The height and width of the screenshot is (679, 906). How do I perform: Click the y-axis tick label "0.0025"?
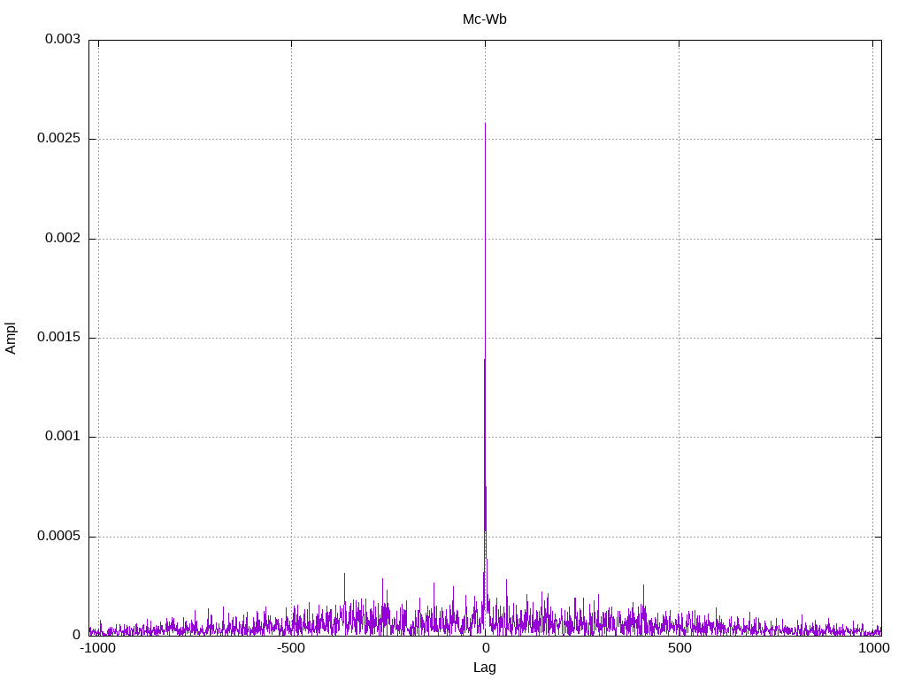pos(58,139)
